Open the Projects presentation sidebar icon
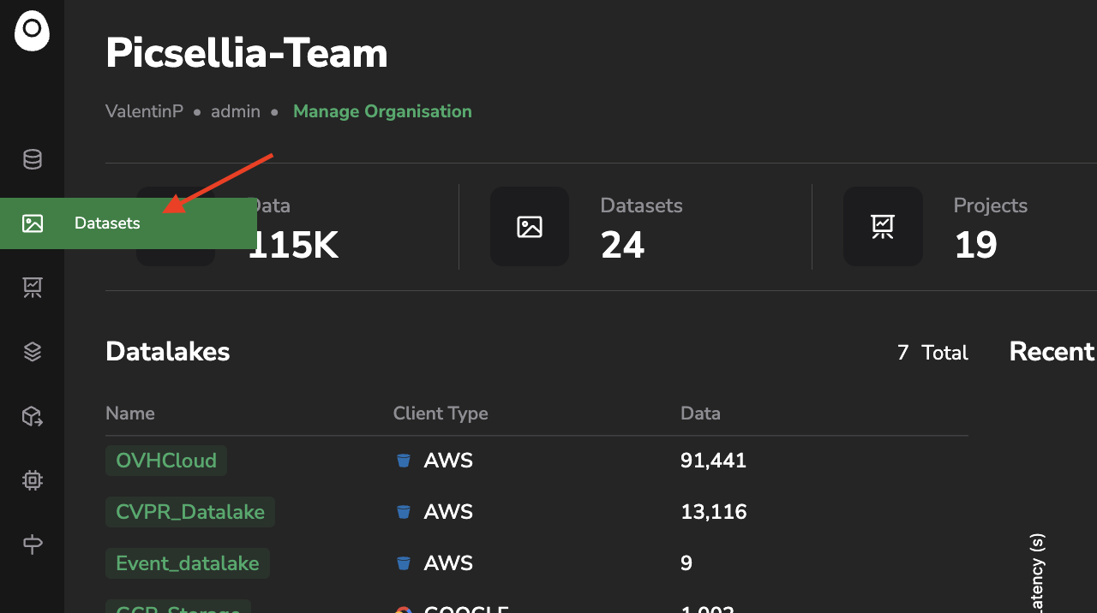The width and height of the screenshot is (1097, 613). point(33,288)
